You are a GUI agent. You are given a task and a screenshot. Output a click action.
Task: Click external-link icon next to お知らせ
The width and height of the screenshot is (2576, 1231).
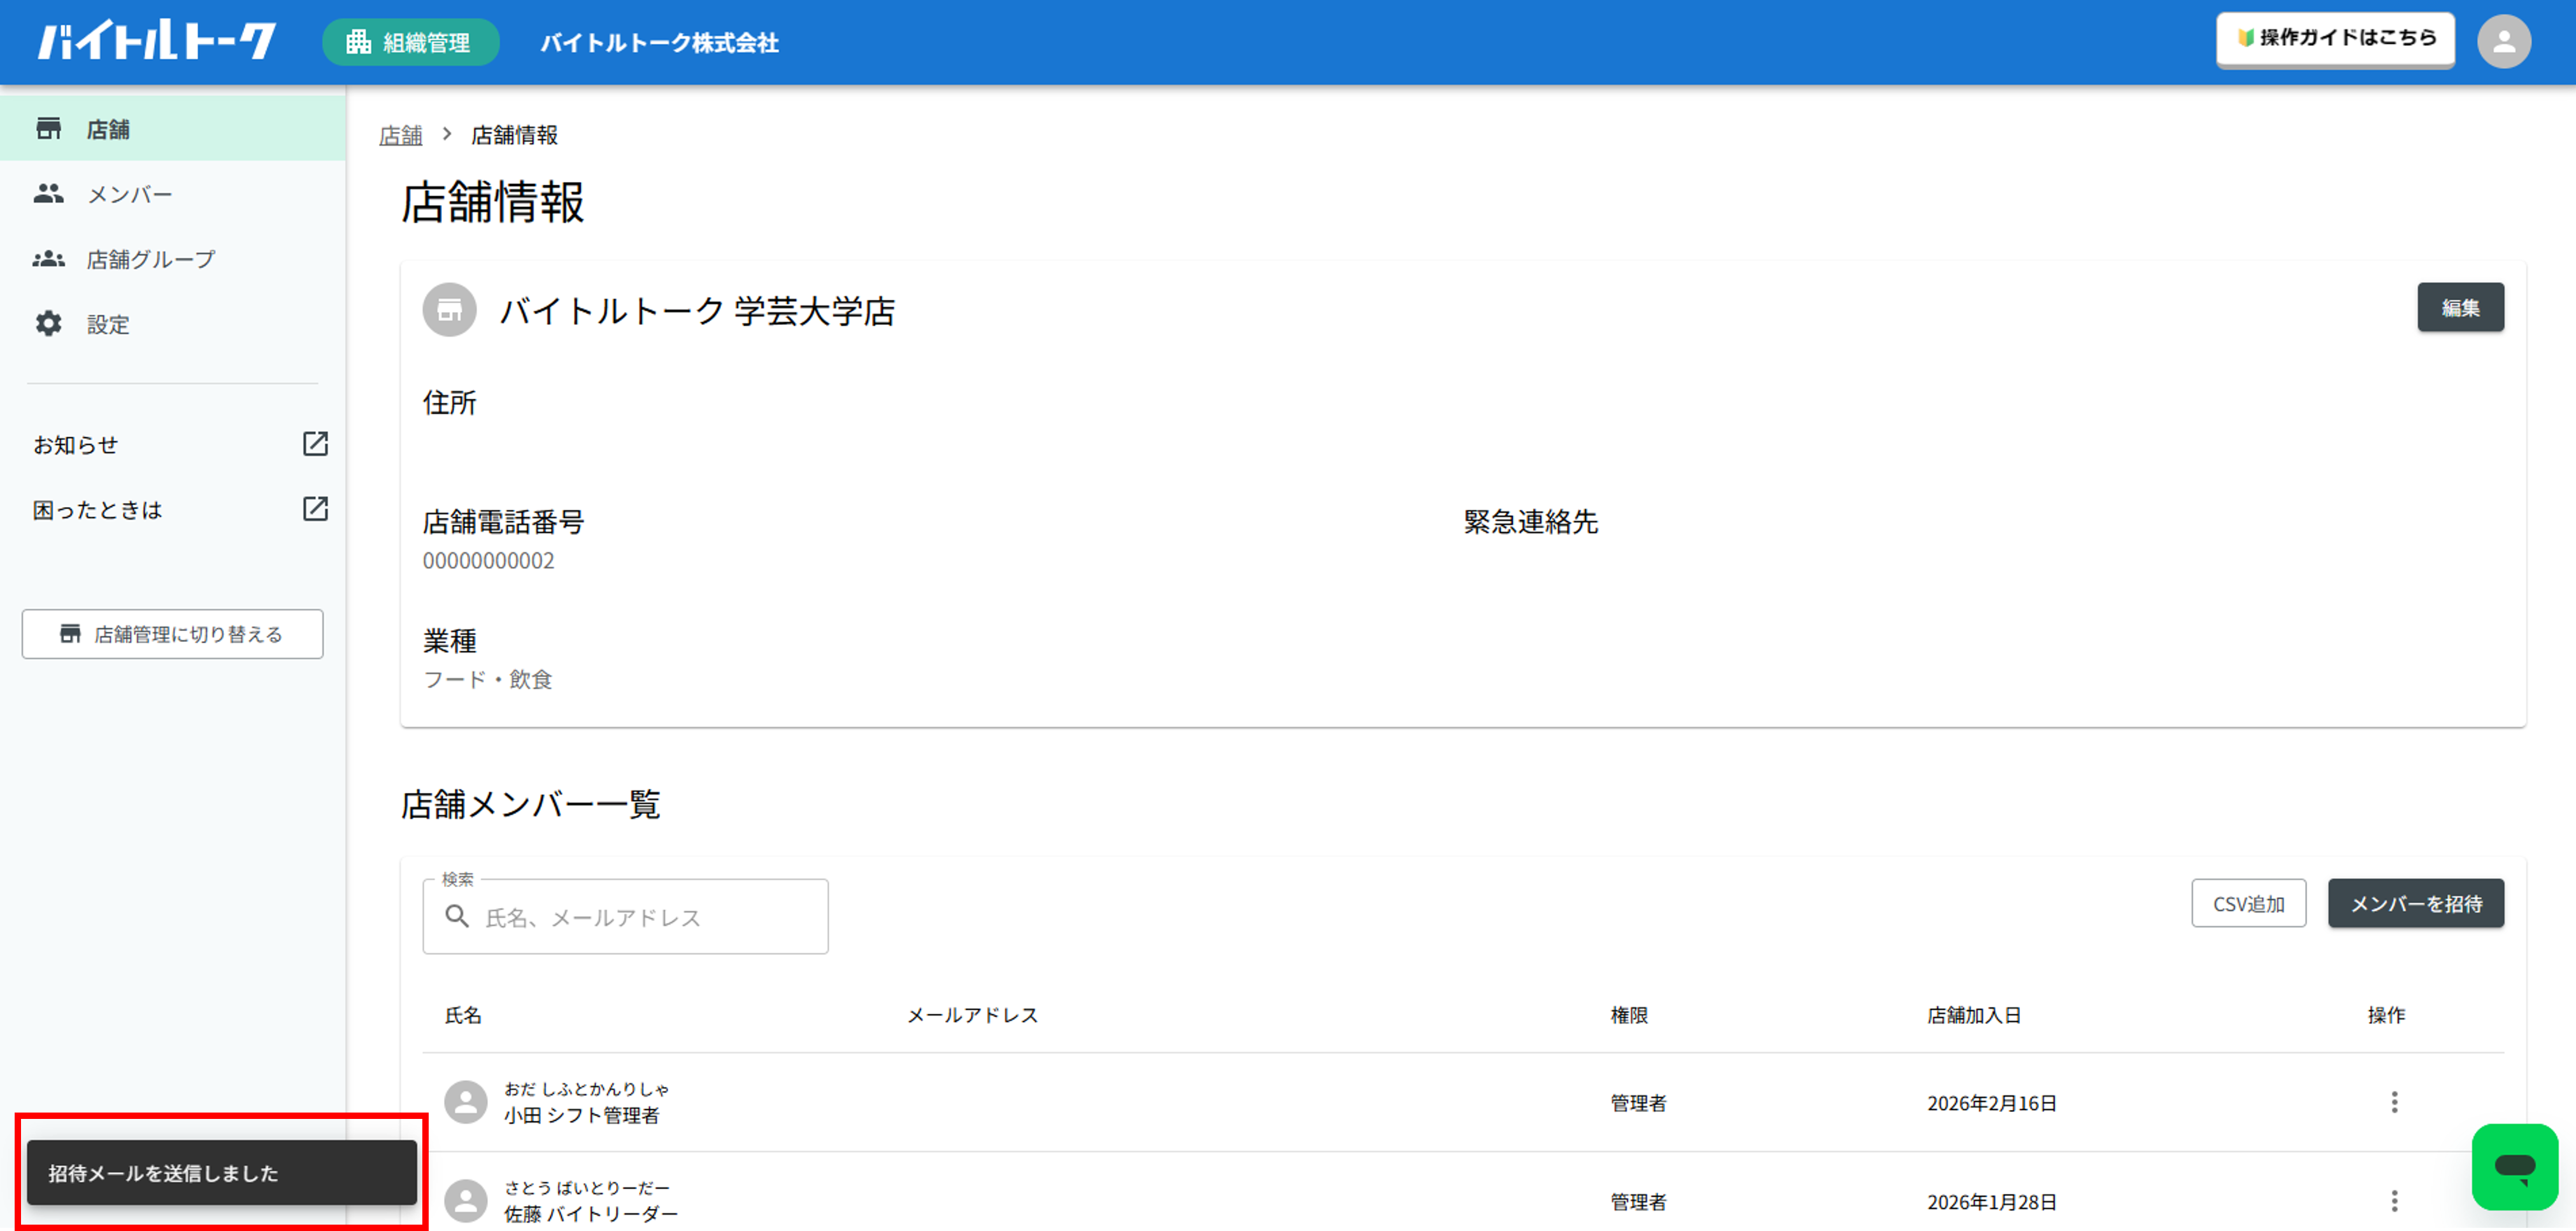315,444
